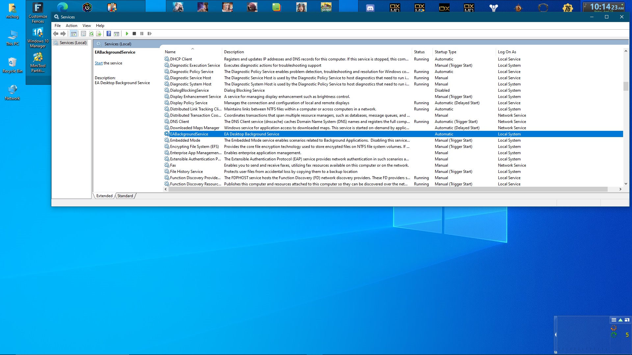
Task: Switch to the Standard tab
Action: click(125, 196)
